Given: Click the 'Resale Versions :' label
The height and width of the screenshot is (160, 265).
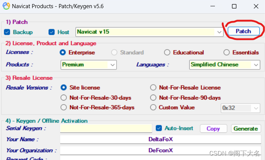Looking at the screenshot, I should click(x=29, y=88).
